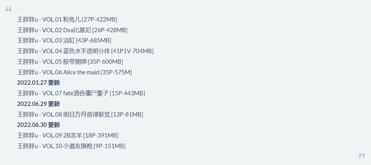Click the 2022.06.30 更新 heading
This screenshot has height=165, width=371.
[38, 125]
